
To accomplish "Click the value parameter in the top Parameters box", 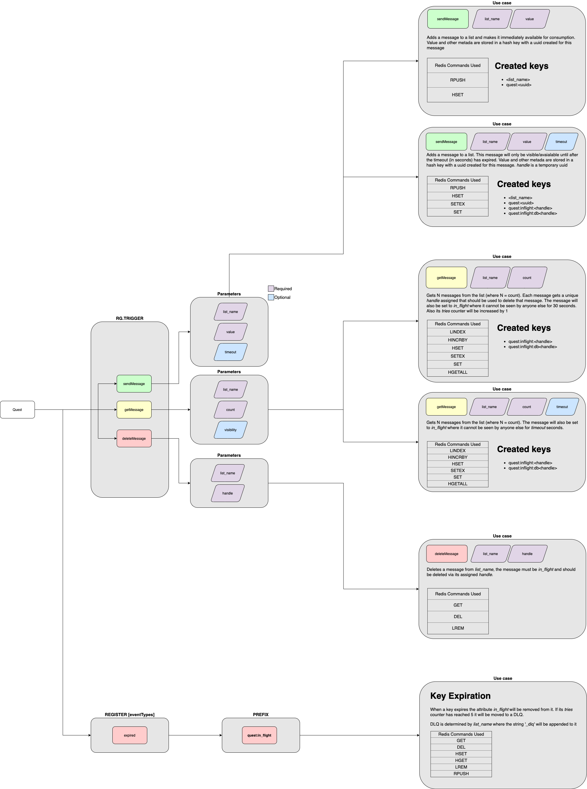I will tap(230, 332).
